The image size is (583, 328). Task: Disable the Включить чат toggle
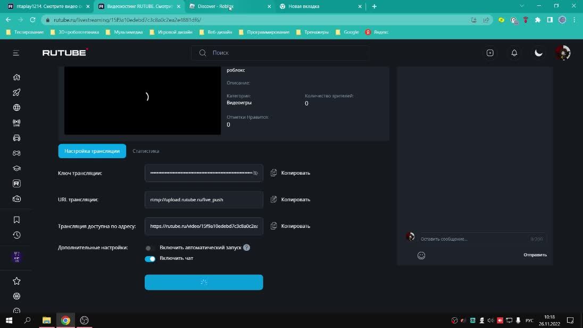point(150,259)
